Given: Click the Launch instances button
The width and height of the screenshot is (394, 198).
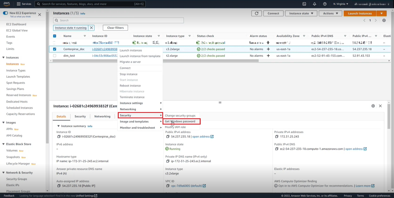Looking at the screenshot, I should (360, 13).
